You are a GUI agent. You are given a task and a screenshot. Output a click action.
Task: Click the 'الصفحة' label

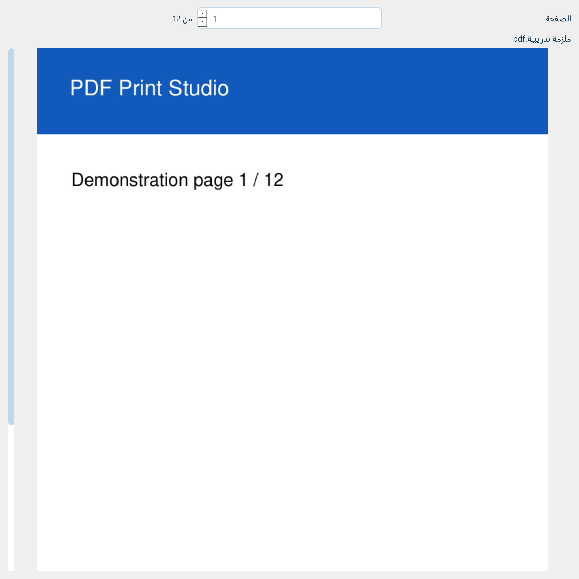[x=558, y=19]
